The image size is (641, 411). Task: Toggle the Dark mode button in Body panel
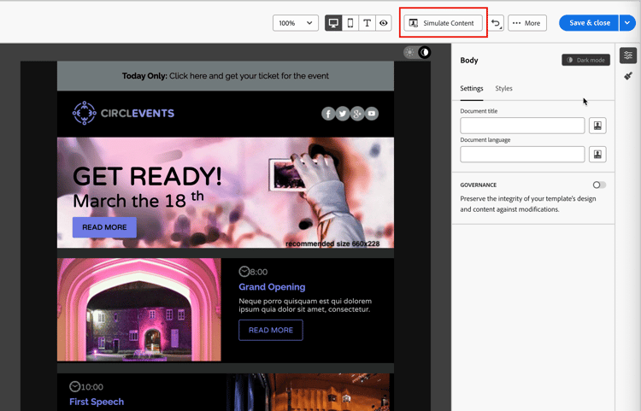click(x=585, y=60)
